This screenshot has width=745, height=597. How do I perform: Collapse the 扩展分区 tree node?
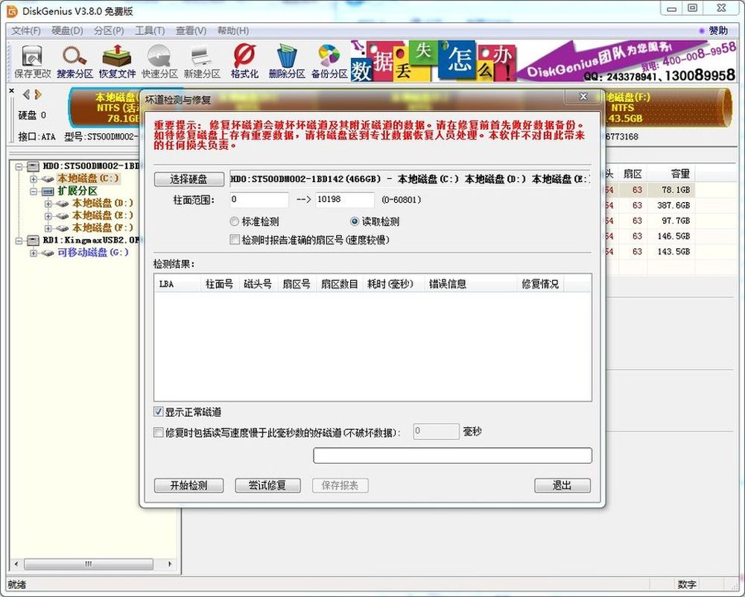coord(34,192)
